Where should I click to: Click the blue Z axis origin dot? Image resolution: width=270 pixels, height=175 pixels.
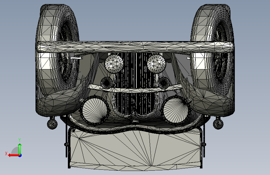pyautogui.click(x=20, y=155)
